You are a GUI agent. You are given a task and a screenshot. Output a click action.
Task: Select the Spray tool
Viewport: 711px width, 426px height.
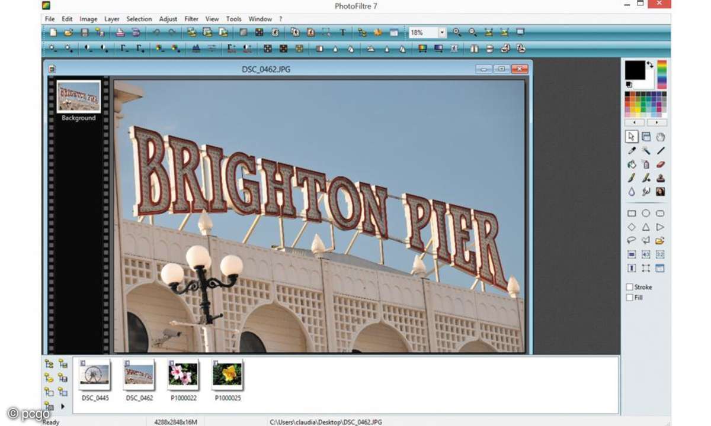(x=646, y=164)
